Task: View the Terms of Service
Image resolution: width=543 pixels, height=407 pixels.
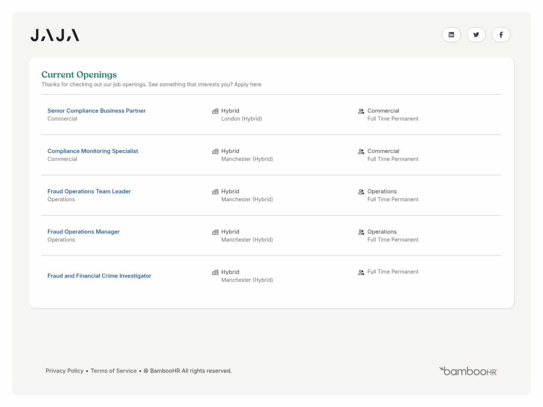Action: point(114,370)
